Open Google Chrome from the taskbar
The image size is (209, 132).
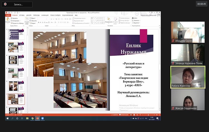32,118
